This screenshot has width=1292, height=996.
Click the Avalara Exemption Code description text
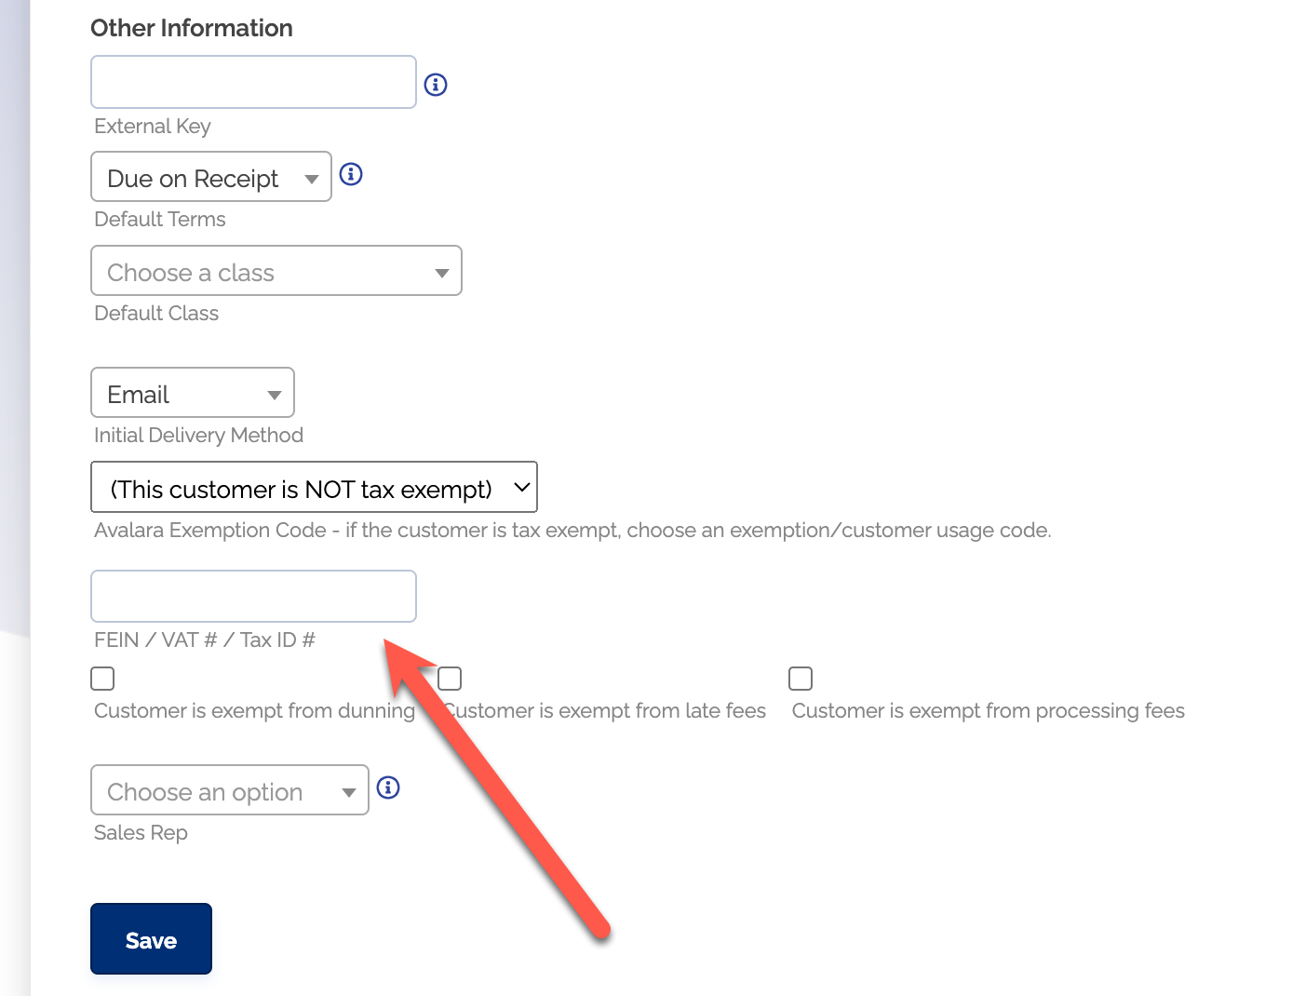(572, 531)
